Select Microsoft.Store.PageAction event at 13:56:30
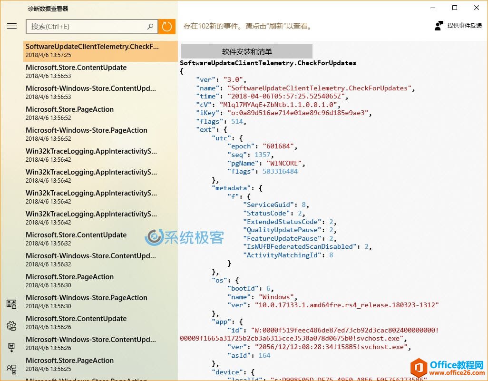Viewport: 488px width, 381px height. coord(100,281)
